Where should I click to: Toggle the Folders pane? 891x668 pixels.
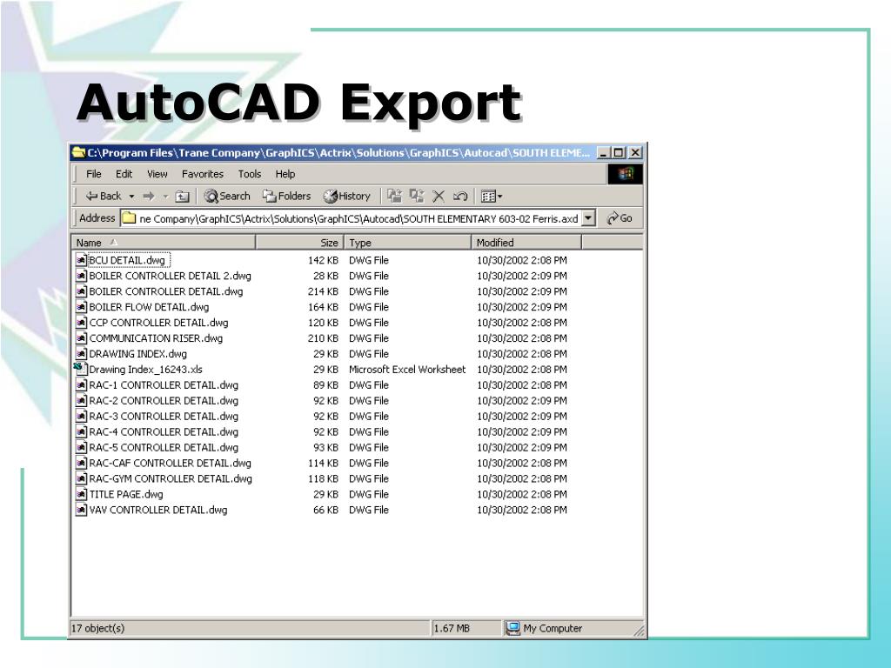pos(286,196)
